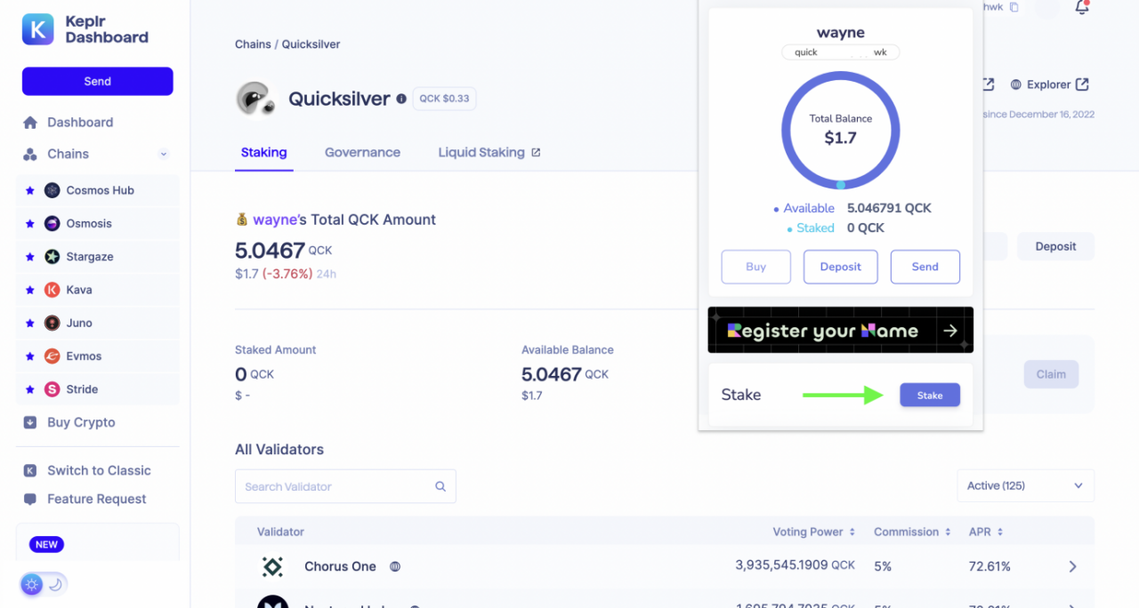
Task: Select Cosmos Hub chain
Action: (x=98, y=190)
